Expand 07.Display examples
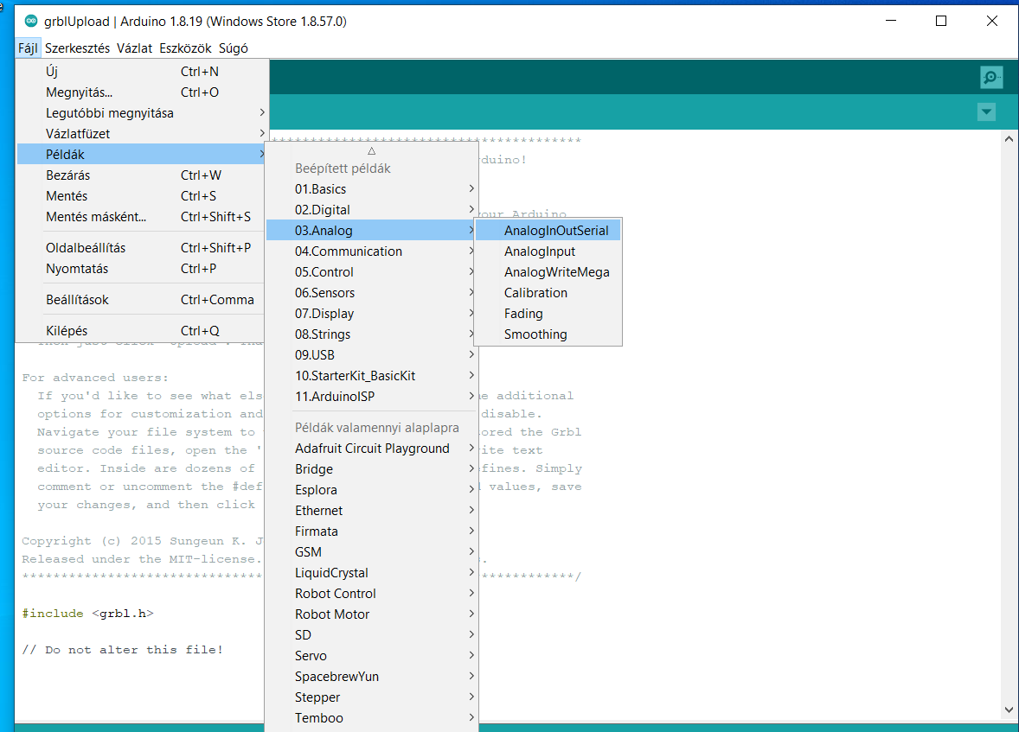 (x=371, y=314)
